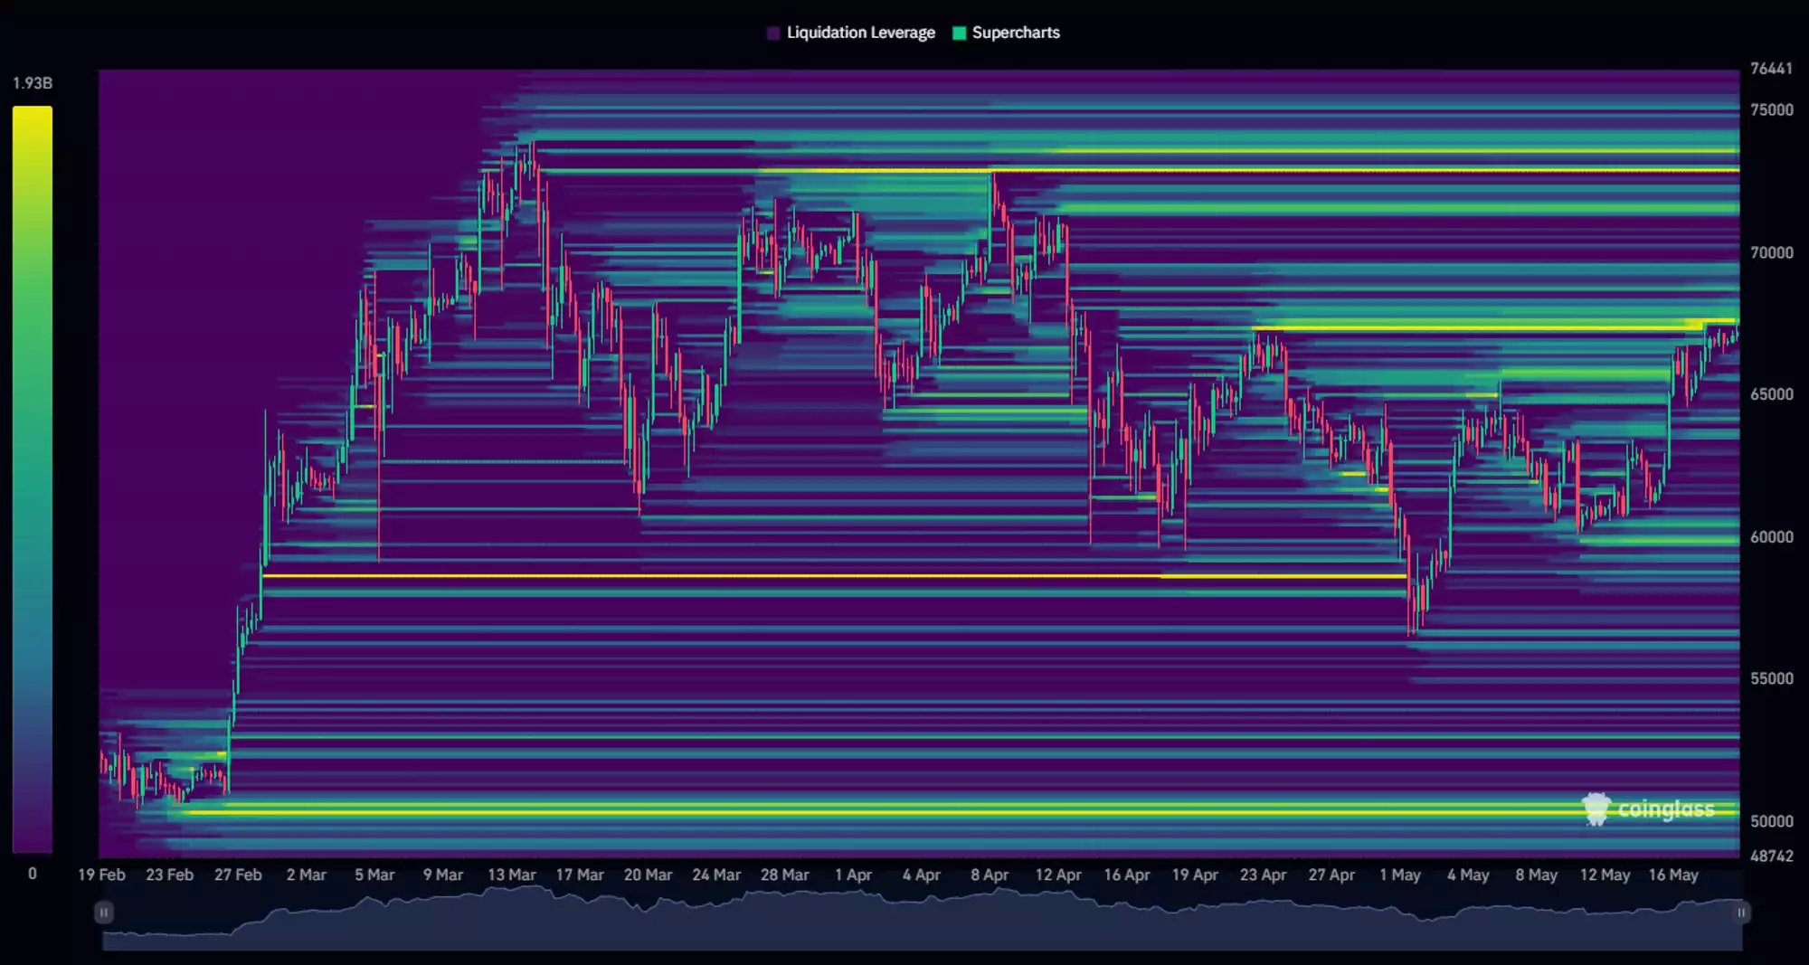Click the right handle of the range slider

(x=1740, y=913)
